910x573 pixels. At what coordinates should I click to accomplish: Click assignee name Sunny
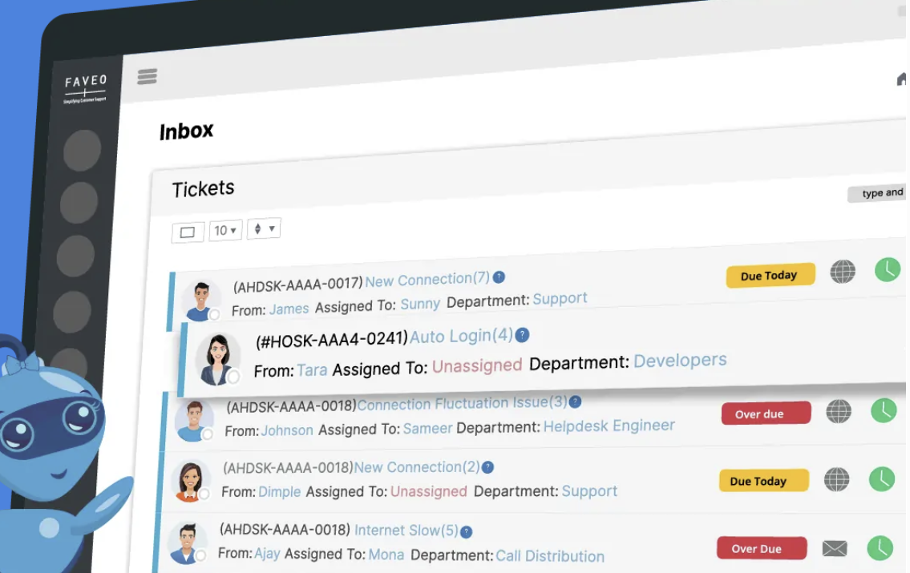click(420, 303)
